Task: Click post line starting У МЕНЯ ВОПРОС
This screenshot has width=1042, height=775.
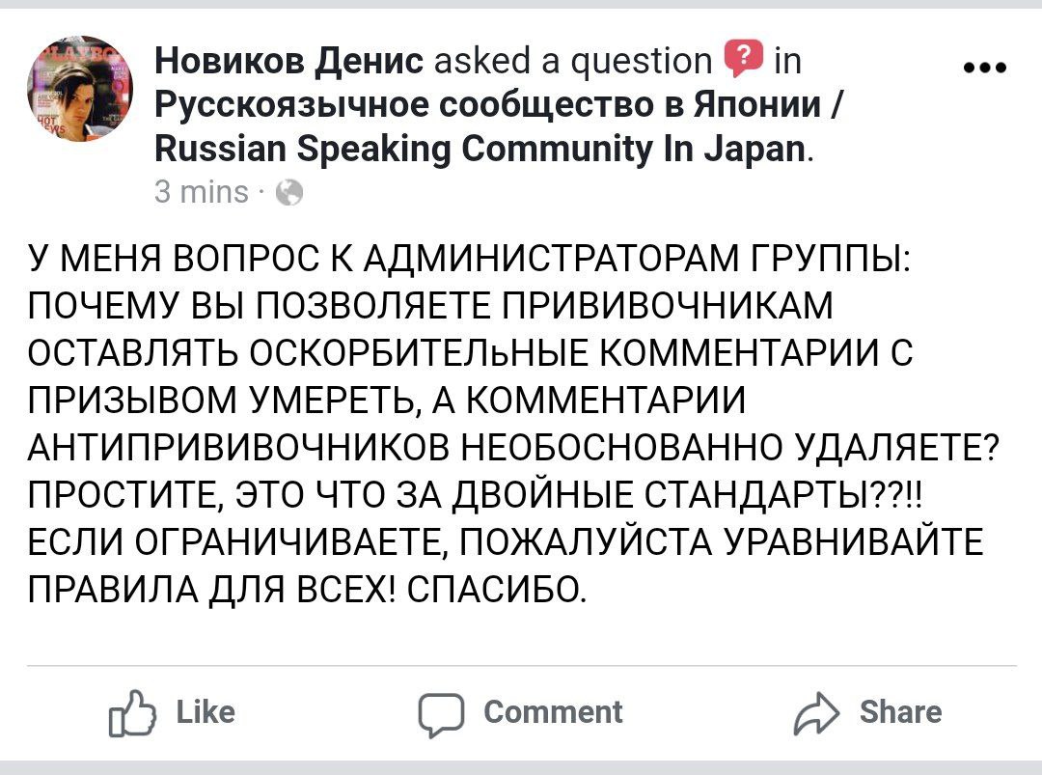Action: [x=468, y=263]
